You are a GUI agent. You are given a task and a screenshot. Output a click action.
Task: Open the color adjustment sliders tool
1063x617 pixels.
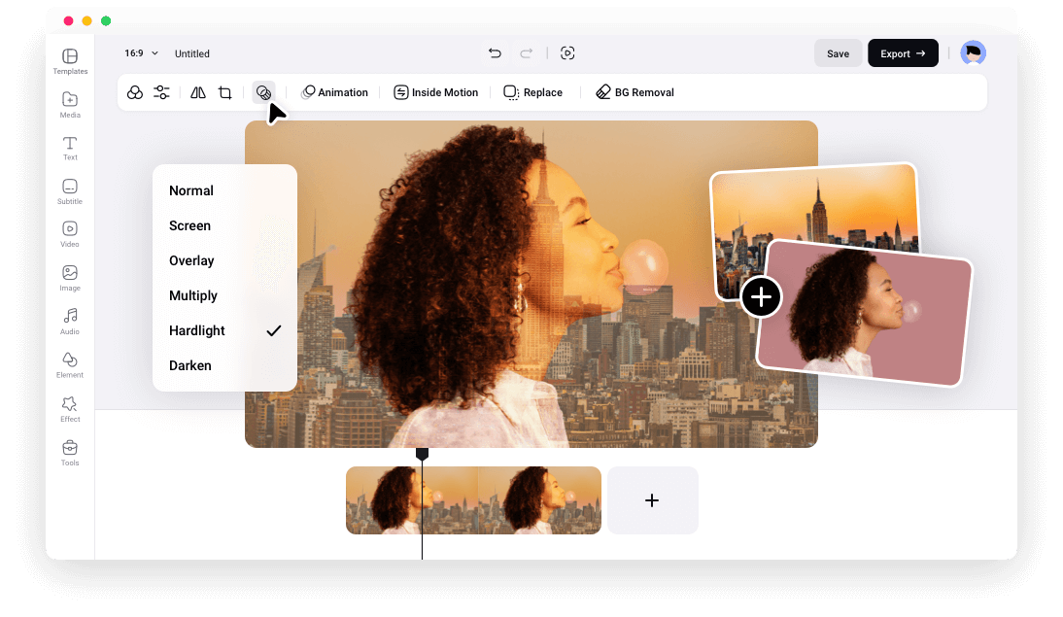coord(161,91)
